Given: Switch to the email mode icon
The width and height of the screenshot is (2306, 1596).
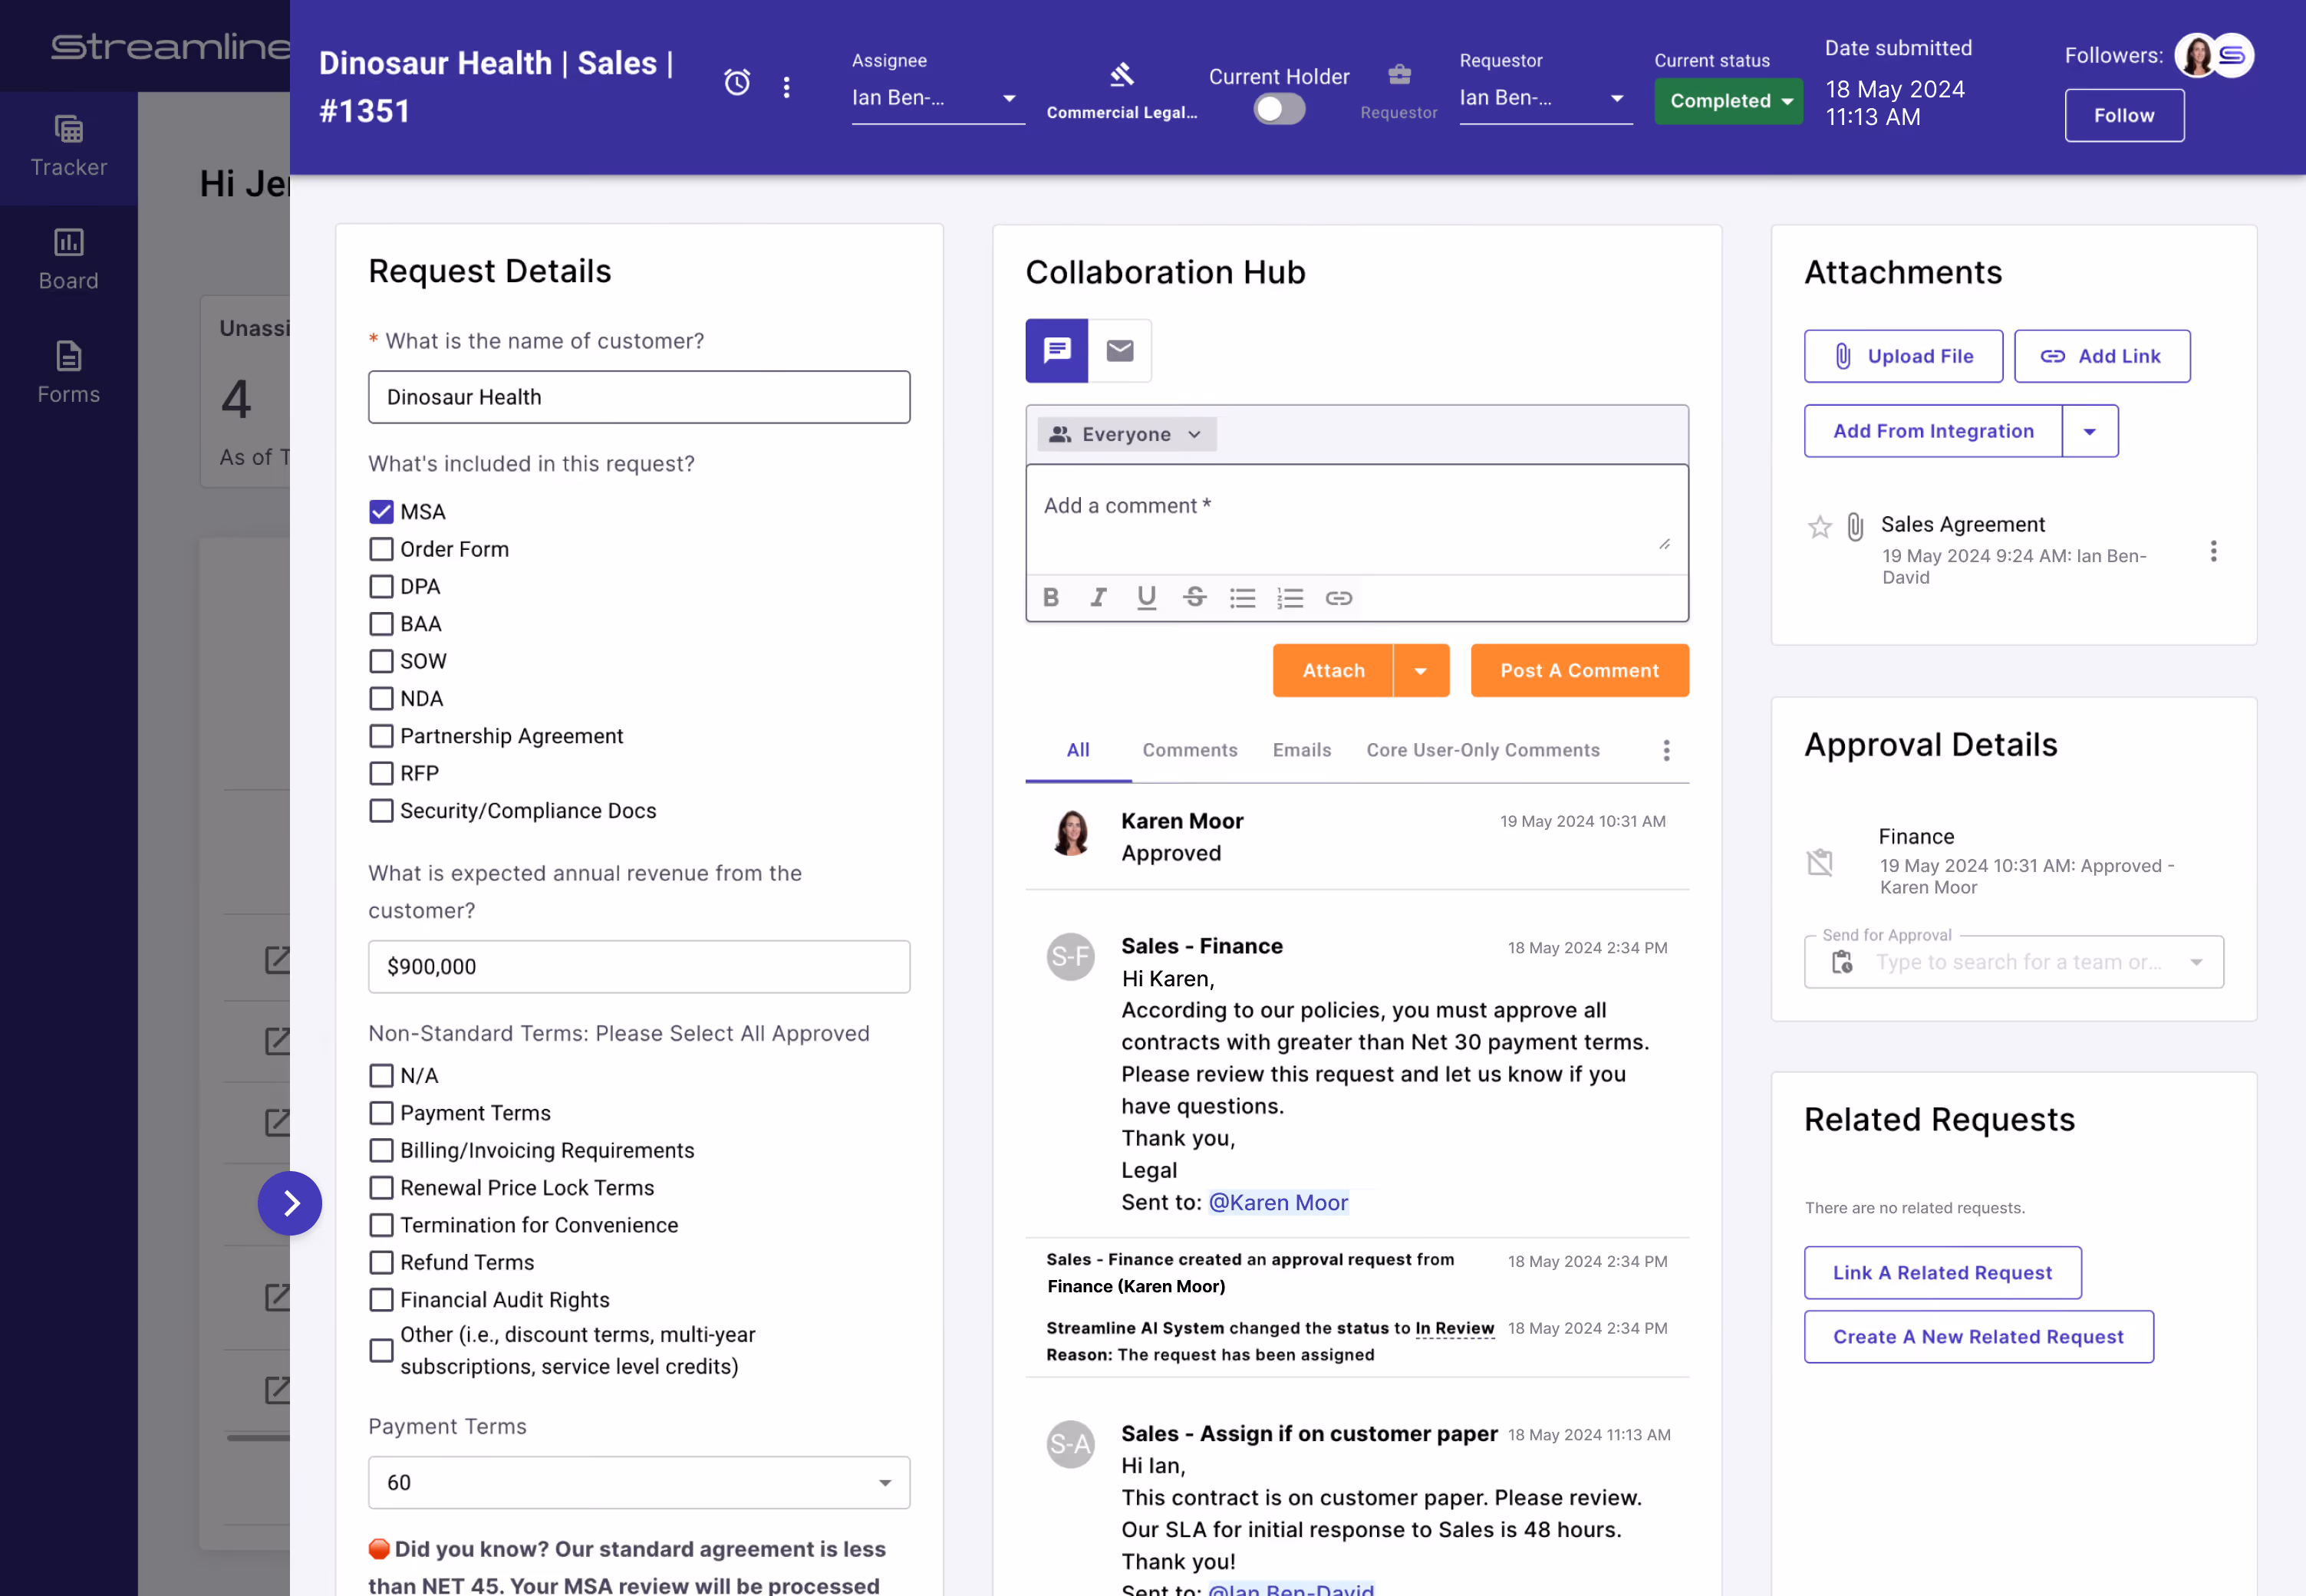Looking at the screenshot, I should pyautogui.click(x=1120, y=351).
